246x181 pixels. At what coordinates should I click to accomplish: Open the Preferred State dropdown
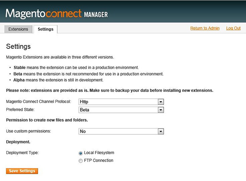(121, 110)
